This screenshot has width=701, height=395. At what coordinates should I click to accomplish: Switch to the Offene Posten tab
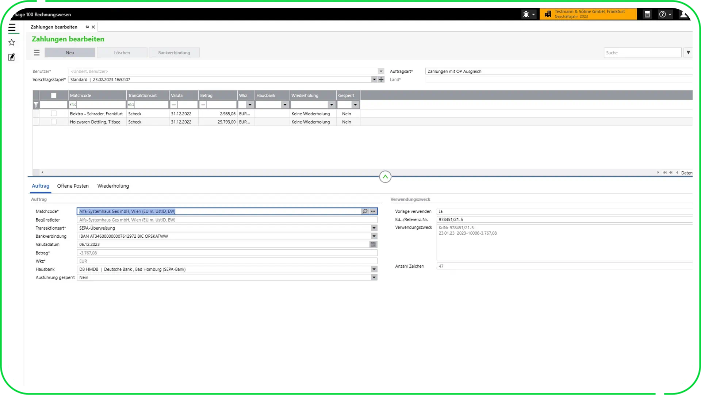coord(73,186)
